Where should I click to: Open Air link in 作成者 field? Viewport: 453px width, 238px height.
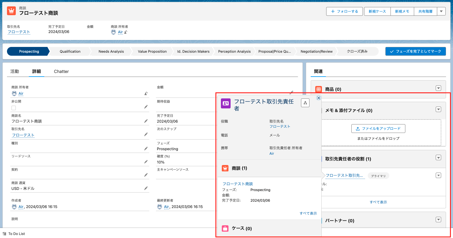[21, 207]
